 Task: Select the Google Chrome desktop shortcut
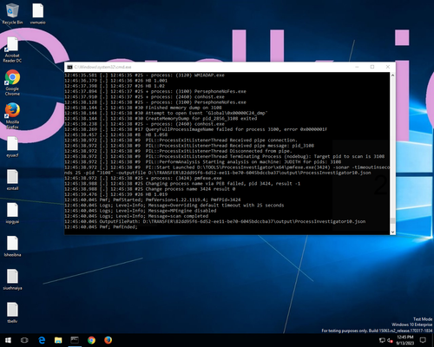click(12, 82)
